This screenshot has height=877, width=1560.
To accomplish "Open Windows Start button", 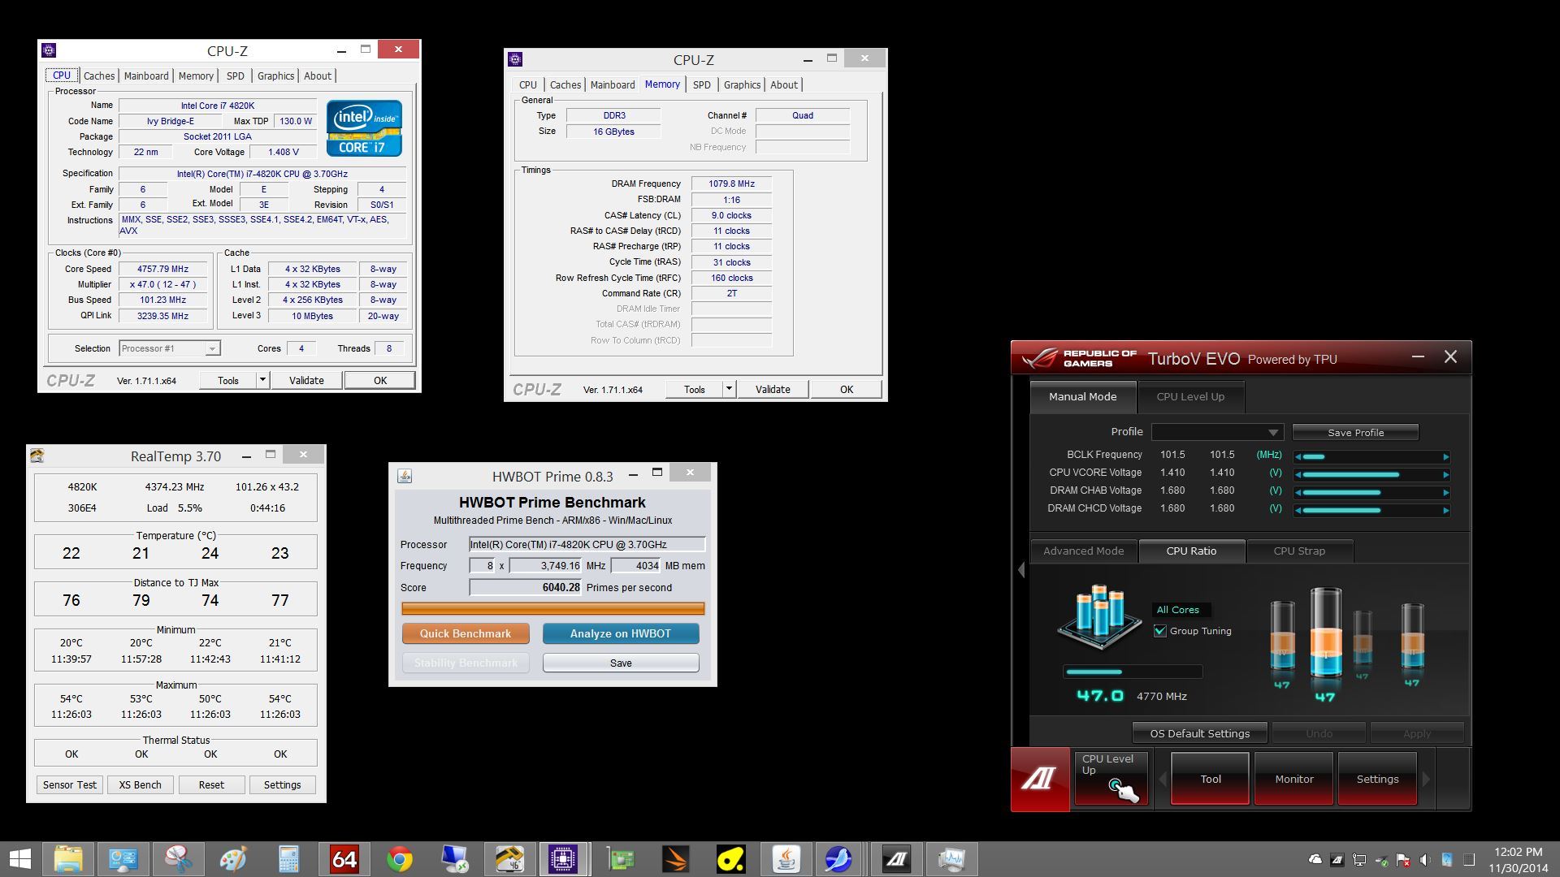I will click(x=19, y=859).
